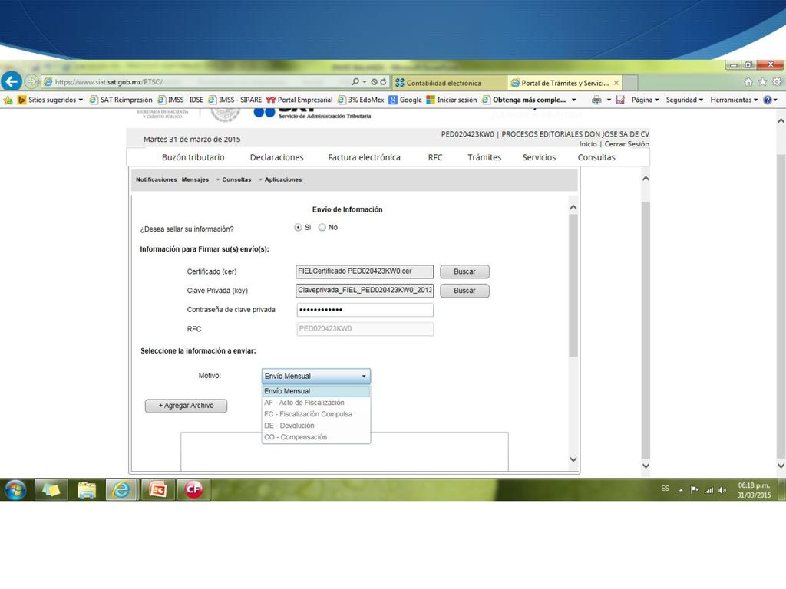Open the red CF app in taskbar
This screenshot has height=589, width=786.
pyautogui.click(x=193, y=489)
